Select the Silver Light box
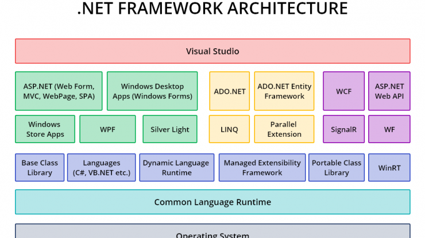 pyautogui.click(x=170, y=129)
